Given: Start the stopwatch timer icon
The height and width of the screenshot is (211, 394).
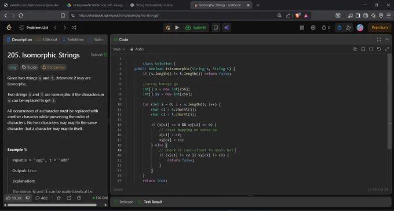Looking at the screenshot, I should [339, 28].
